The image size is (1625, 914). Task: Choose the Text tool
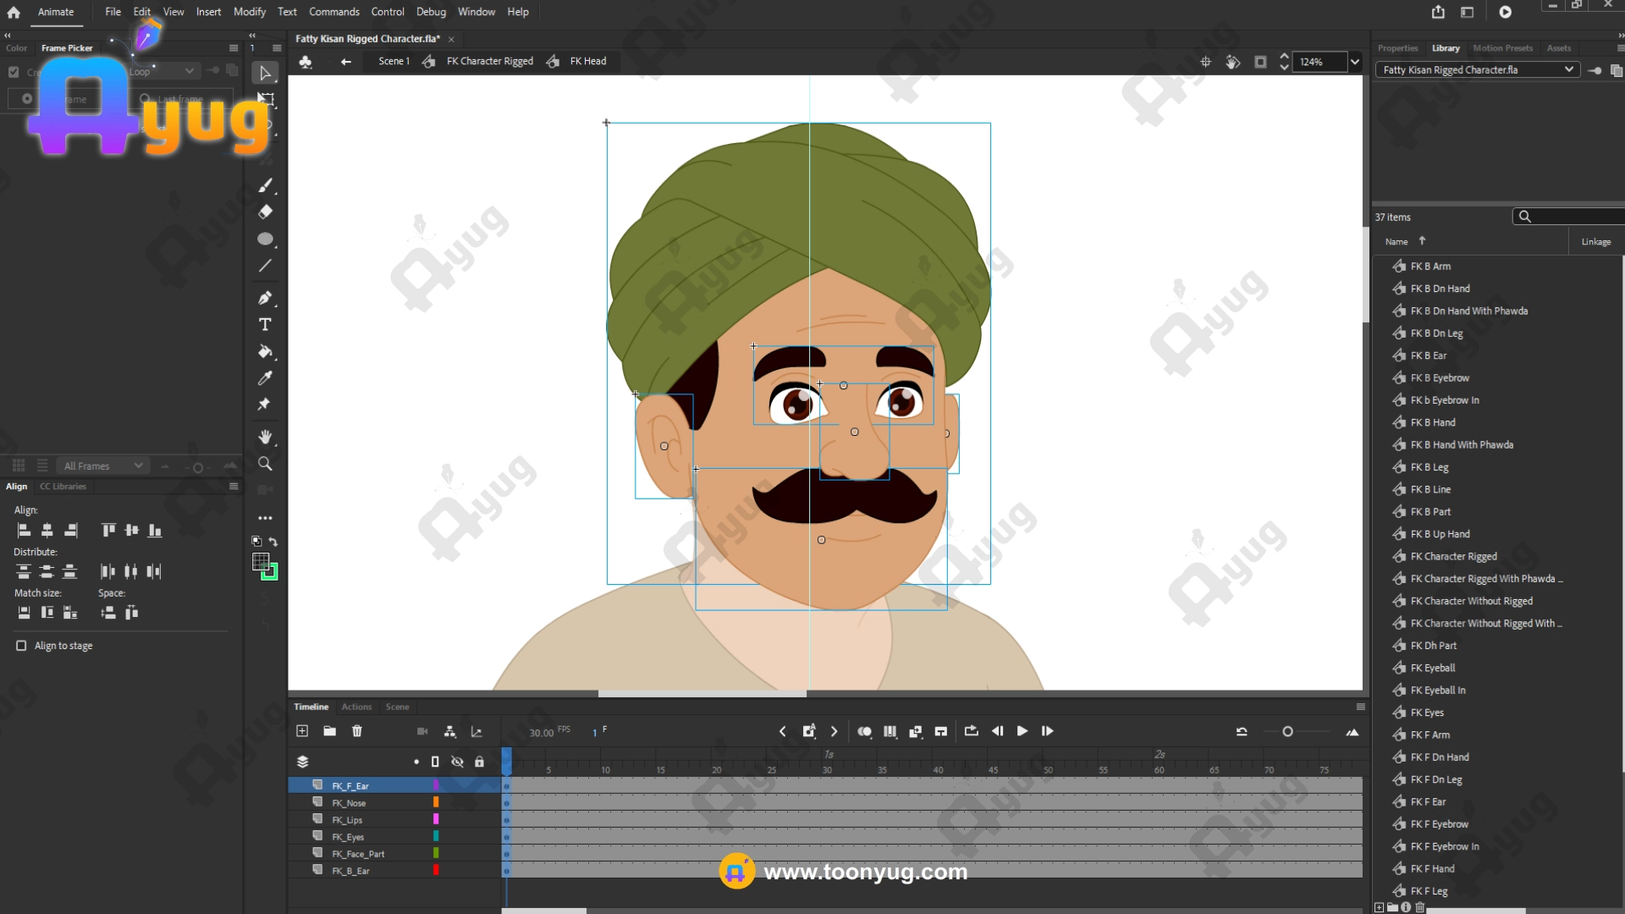[265, 325]
